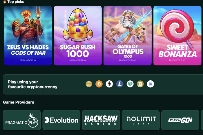Open the Evolution provider card
This screenshot has height=135, width=203.
click(x=61, y=120)
